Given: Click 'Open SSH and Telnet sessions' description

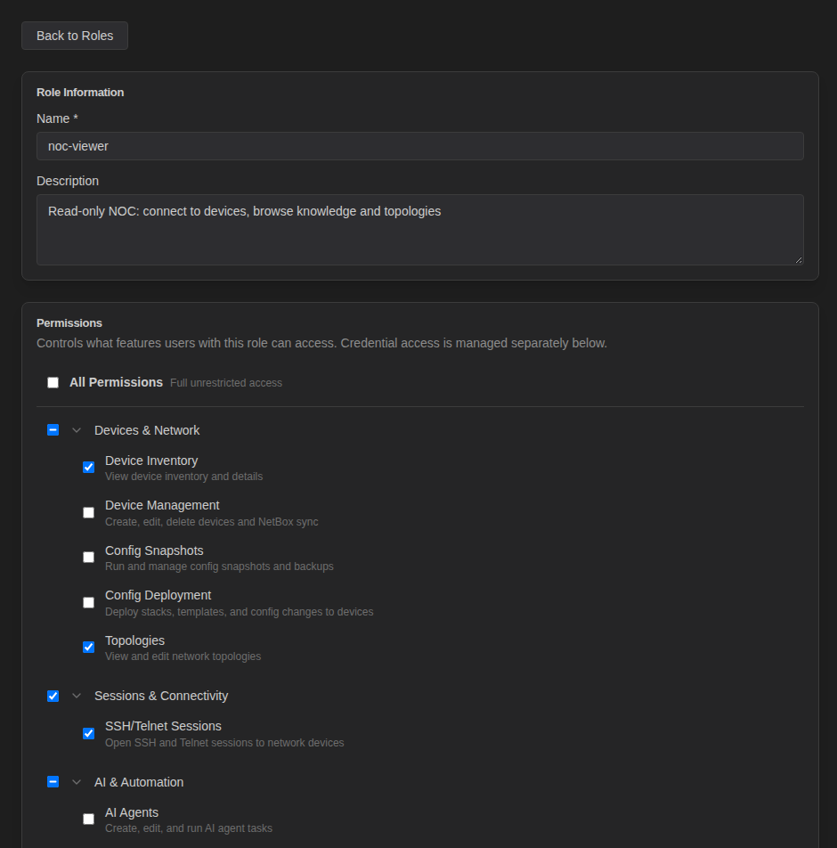Looking at the screenshot, I should click(x=225, y=743).
